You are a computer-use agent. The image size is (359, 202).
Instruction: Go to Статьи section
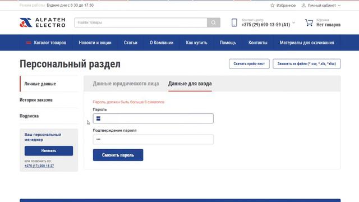pos(131,43)
